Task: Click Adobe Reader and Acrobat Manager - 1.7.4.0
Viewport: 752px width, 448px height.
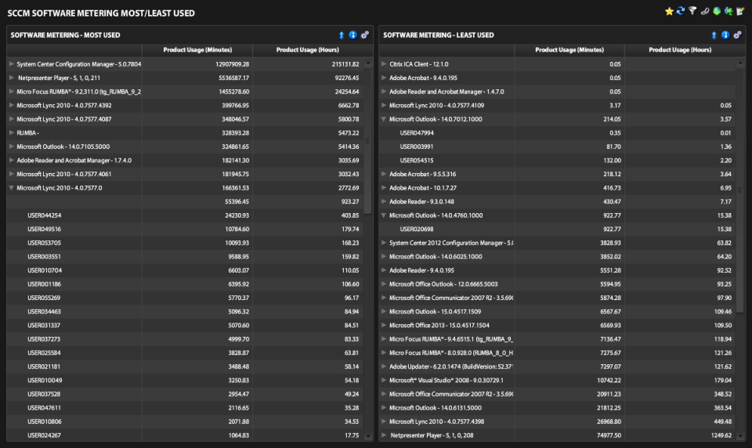Action: click(x=74, y=161)
